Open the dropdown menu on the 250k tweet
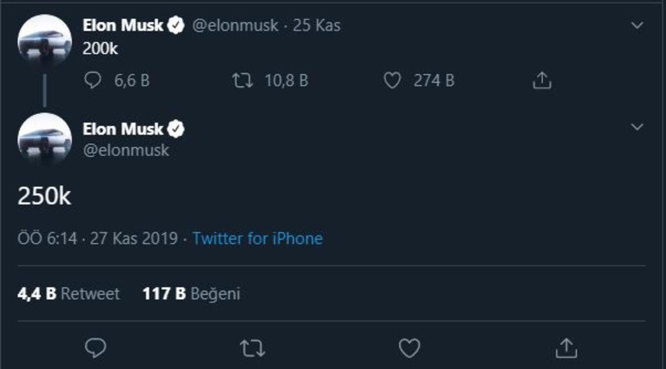The width and height of the screenshot is (666, 369). [x=638, y=127]
